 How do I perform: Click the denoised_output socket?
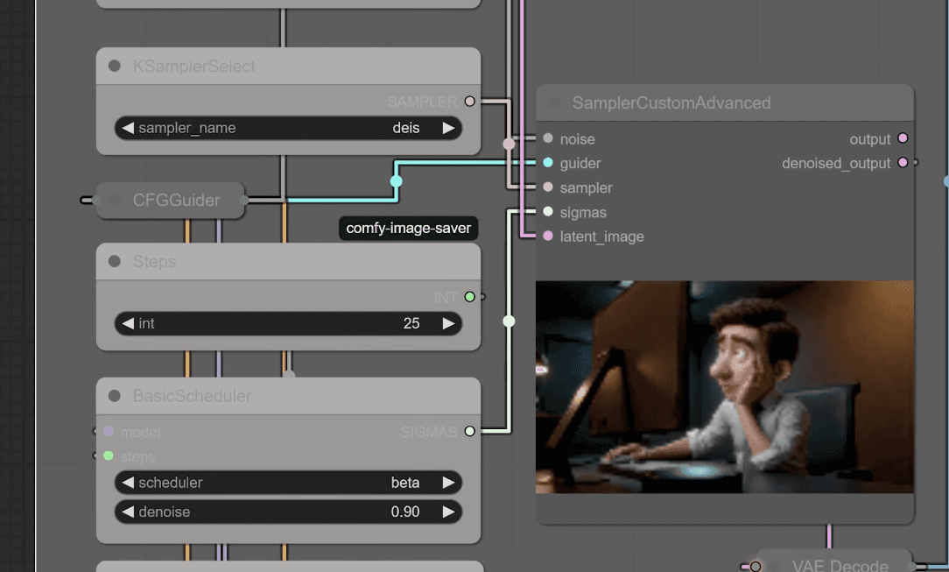pyautogui.click(x=903, y=162)
